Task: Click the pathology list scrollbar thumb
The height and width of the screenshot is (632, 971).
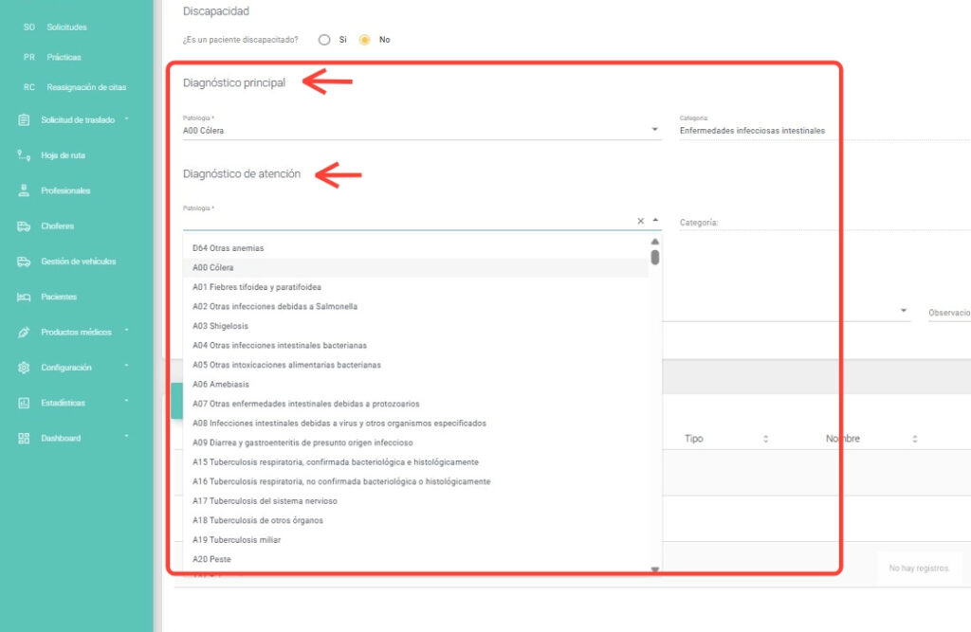Action: coord(655,257)
